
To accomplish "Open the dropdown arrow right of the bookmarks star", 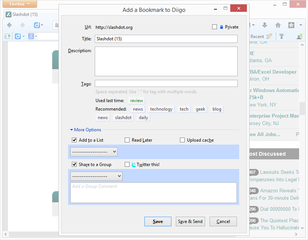I will click(301, 25).
